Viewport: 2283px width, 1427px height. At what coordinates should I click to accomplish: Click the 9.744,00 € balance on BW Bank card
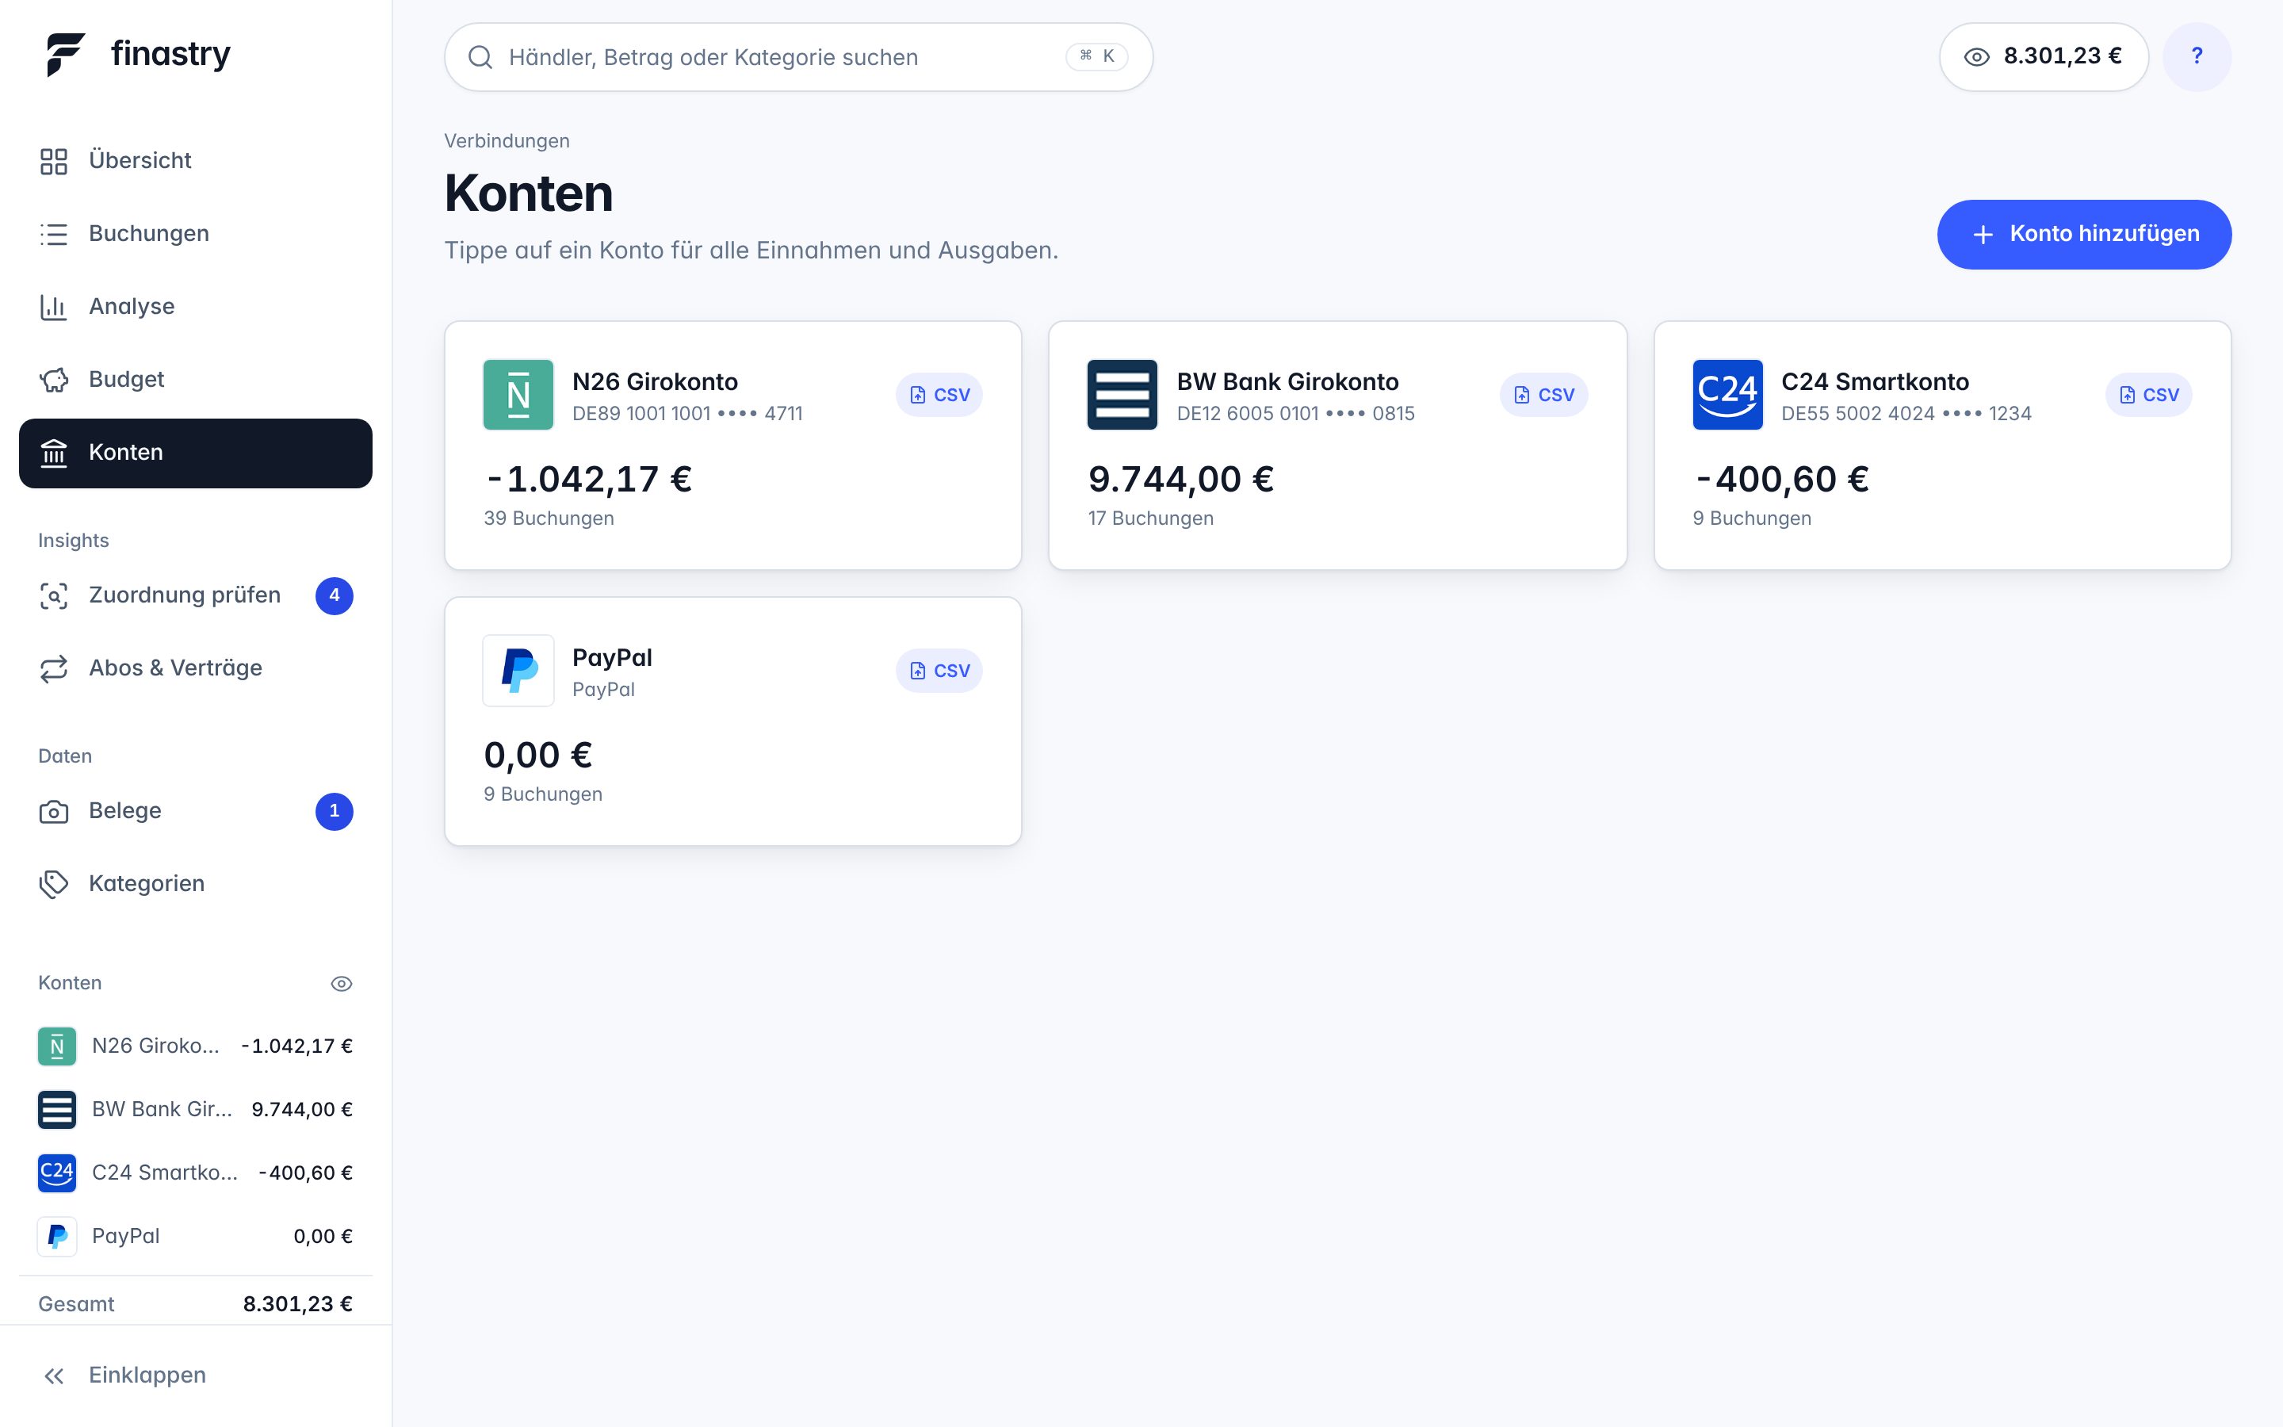(x=1181, y=480)
